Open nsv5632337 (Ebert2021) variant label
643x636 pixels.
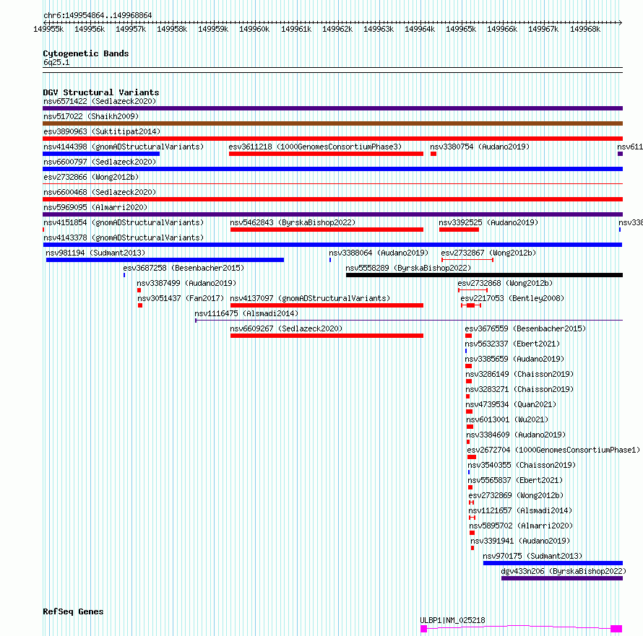pyautogui.click(x=512, y=344)
